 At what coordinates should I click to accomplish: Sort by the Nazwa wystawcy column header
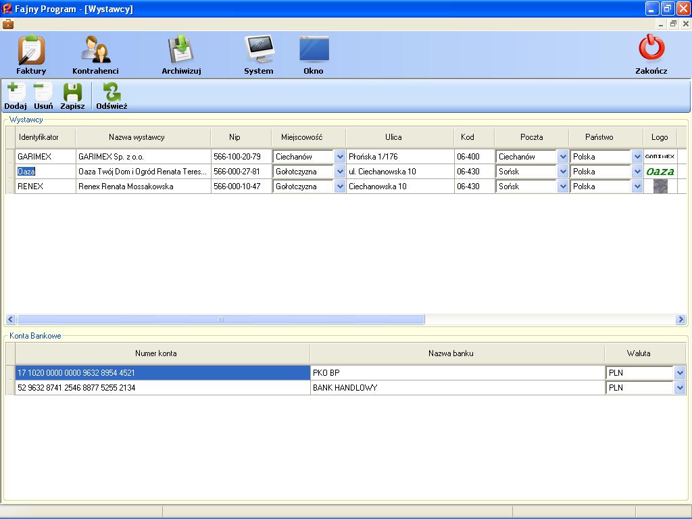point(137,137)
